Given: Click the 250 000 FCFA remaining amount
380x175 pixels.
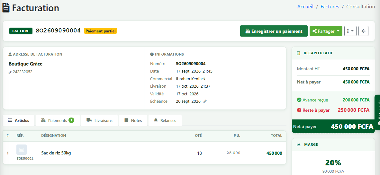Looking at the screenshot, I should 354,110.
